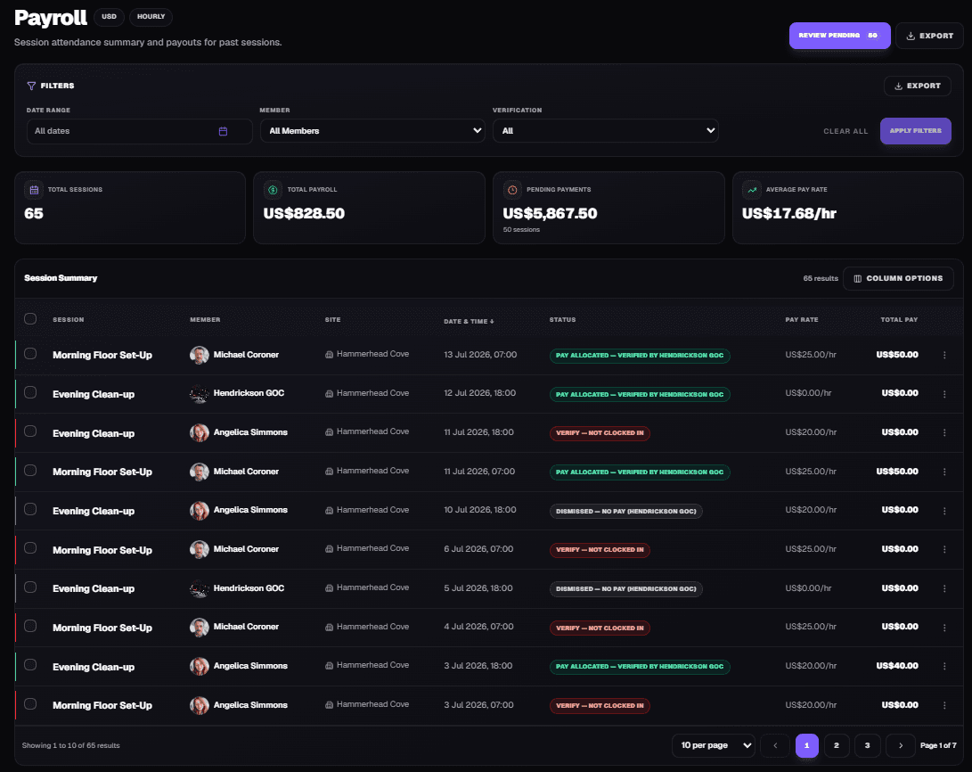The height and width of the screenshot is (772, 972).
Task: Click Dismissed — No Pay badge on 10 Jul row
Action: (x=626, y=512)
